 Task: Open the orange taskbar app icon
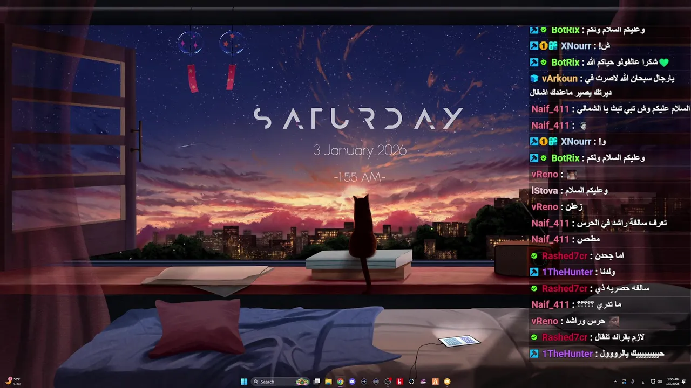[x=435, y=382]
